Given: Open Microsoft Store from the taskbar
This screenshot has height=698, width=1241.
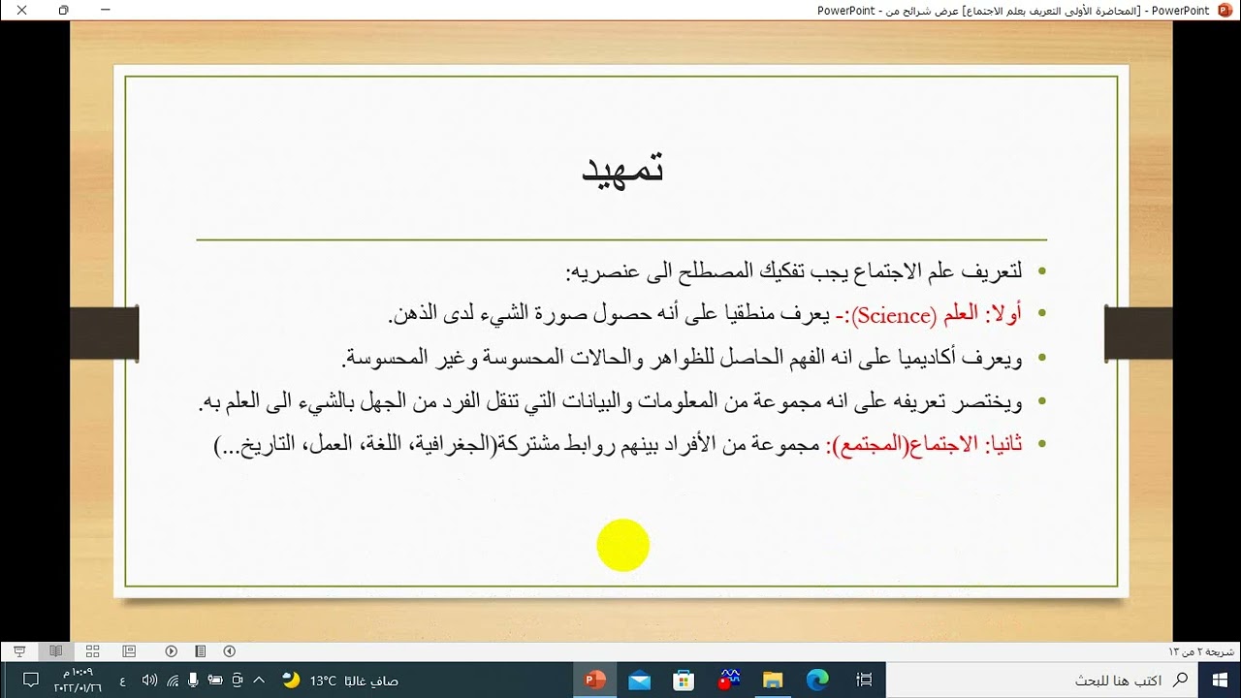Looking at the screenshot, I should coord(684,681).
